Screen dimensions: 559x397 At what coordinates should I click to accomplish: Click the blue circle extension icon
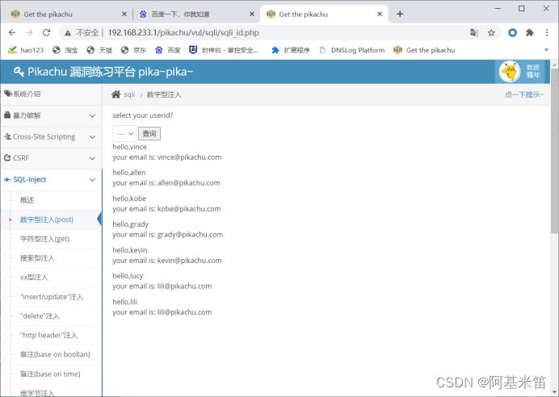tap(512, 33)
